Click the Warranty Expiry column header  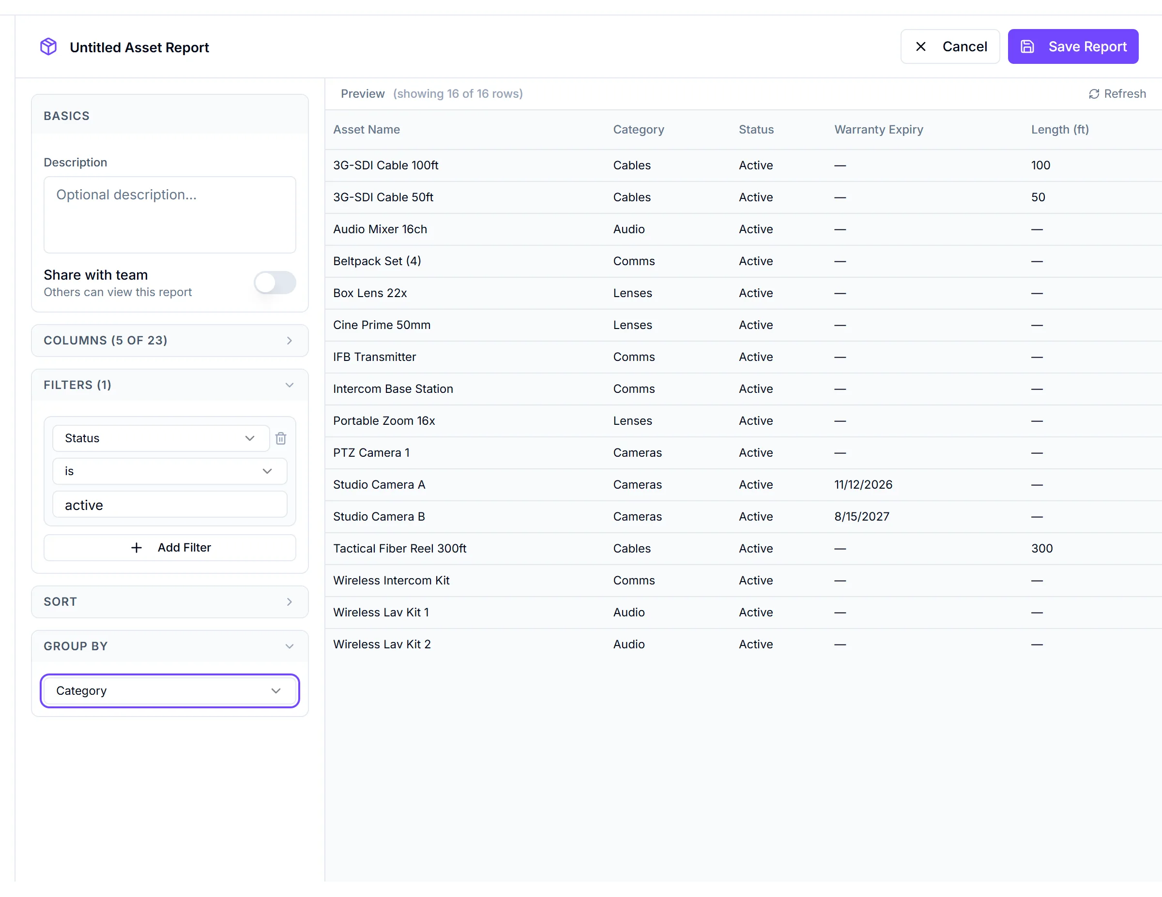(x=878, y=130)
